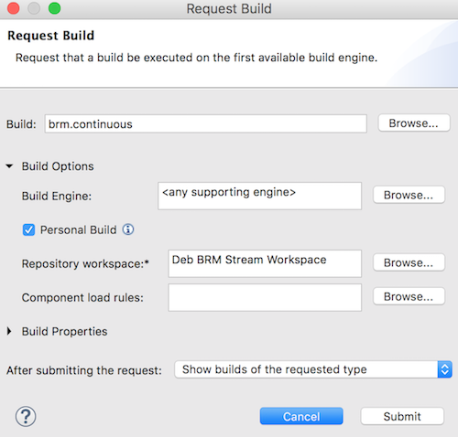Browse for a Repository workspace
458x437 pixels.
tap(409, 262)
